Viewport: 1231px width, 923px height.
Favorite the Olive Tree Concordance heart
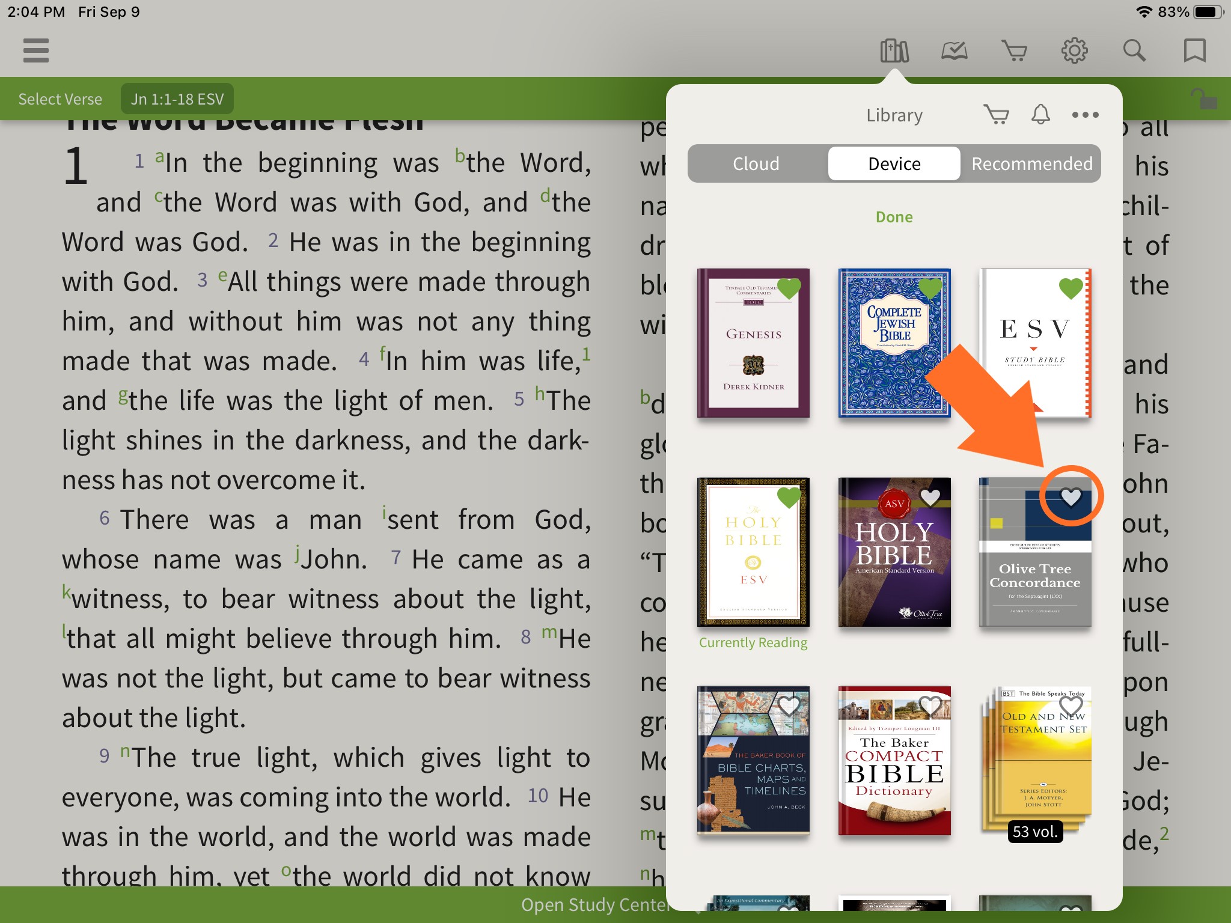click(x=1071, y=497)
